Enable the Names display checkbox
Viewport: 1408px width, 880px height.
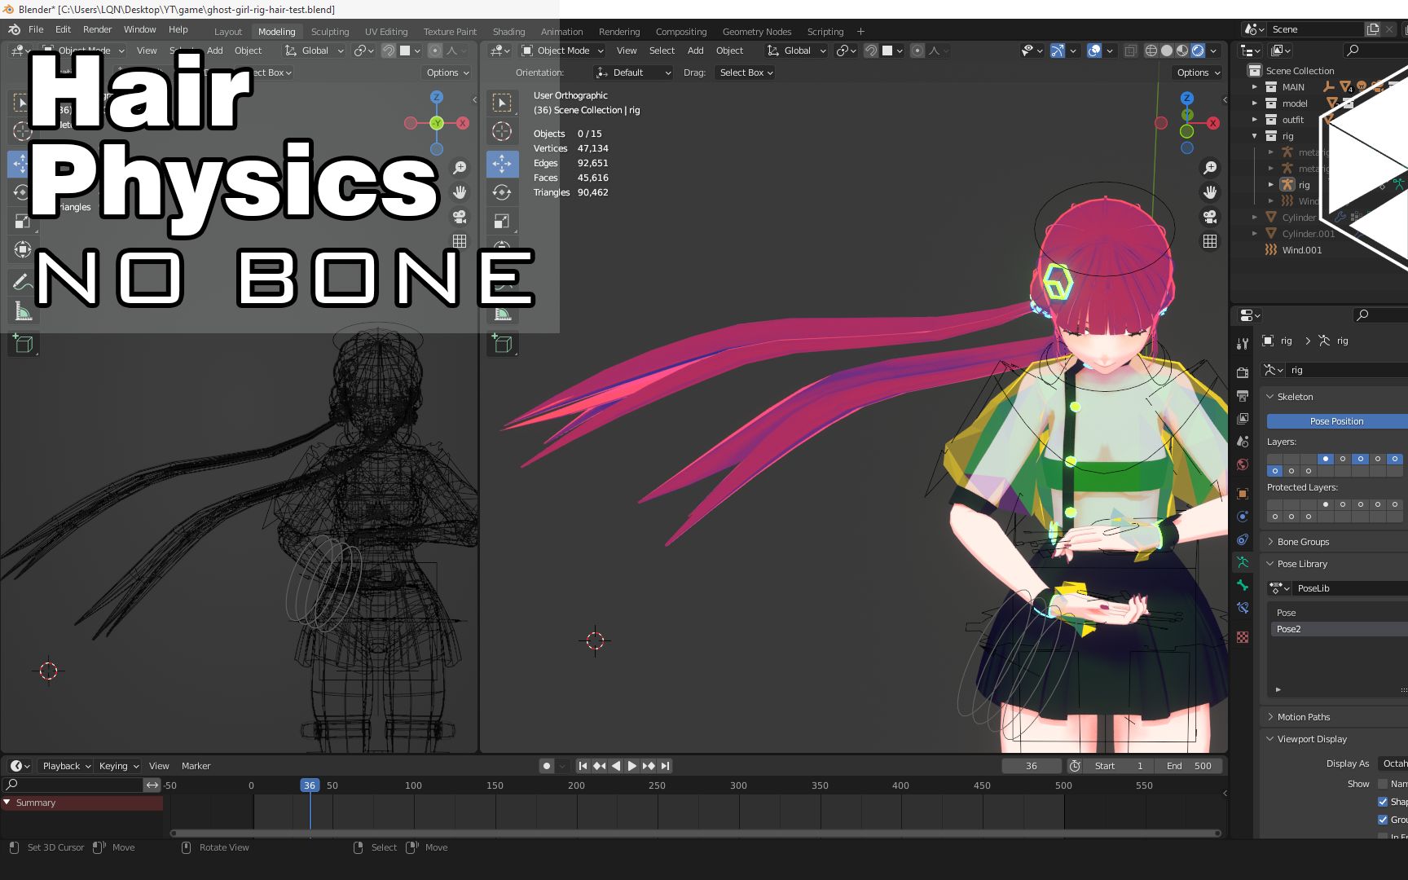[1382, 784]
